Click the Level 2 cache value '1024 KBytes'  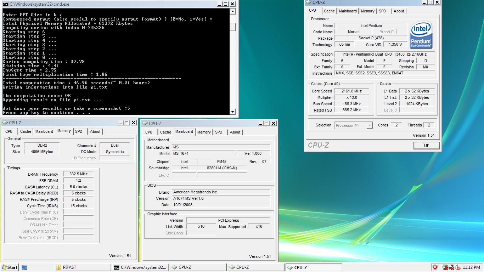[x=417, y=104]
